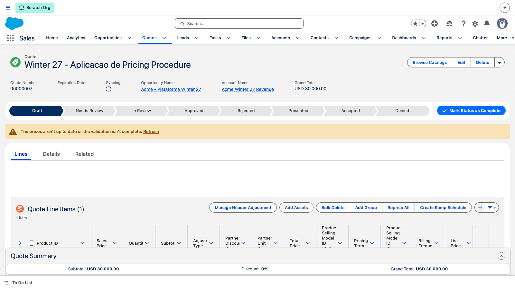
Task: Click Browse Catalogs button
Action: pos(430,63)
